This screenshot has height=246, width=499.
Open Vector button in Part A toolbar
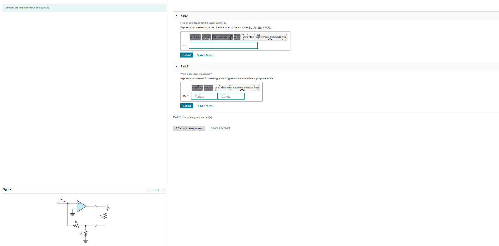(237, 37)
